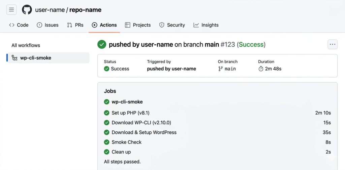Select the Actions tab
The height and width of the screenshot is (170, 345).
104,25
